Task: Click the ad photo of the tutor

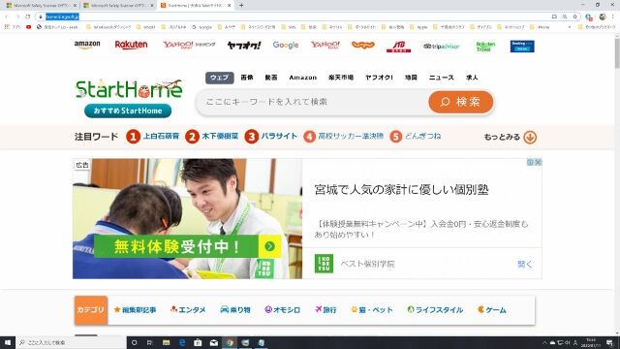Action: click(x=187, y=219)
